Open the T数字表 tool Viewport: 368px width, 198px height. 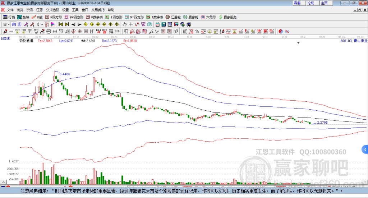click(x=155, y=17)
